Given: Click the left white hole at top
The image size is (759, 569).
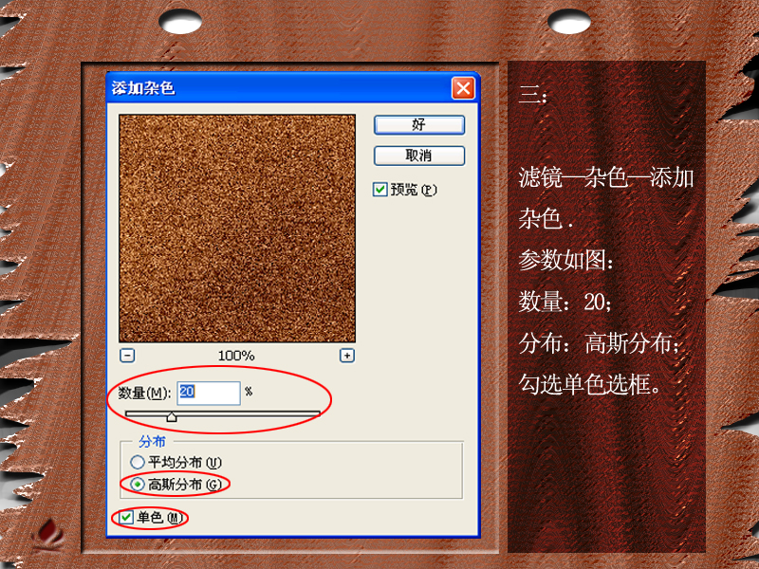Looking at the screenshot, I should click(180, 21).
